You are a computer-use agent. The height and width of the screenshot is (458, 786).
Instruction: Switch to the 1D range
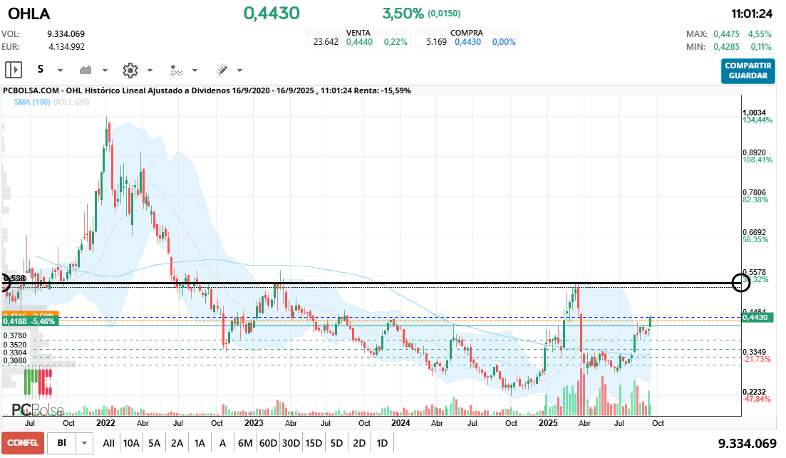click(x=382, y=443)
